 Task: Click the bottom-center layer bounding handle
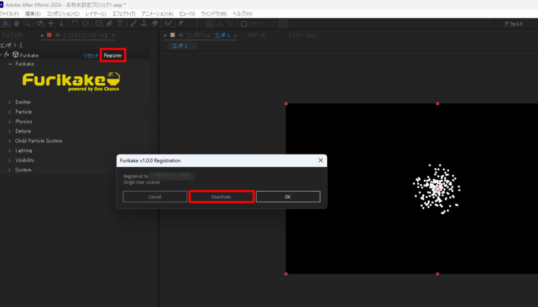[438, 274]
